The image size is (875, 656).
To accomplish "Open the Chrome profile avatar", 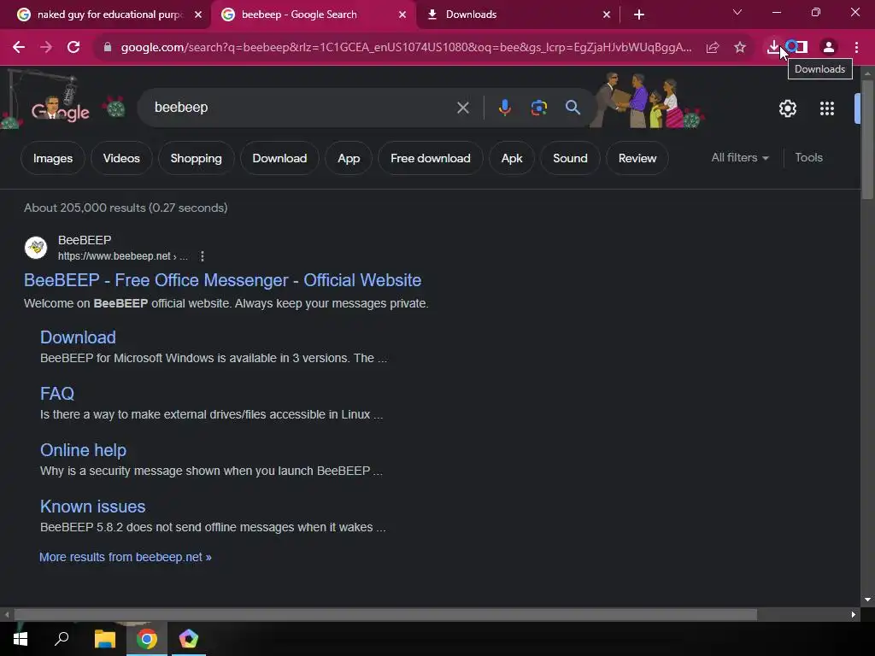I will coord(829,48).
